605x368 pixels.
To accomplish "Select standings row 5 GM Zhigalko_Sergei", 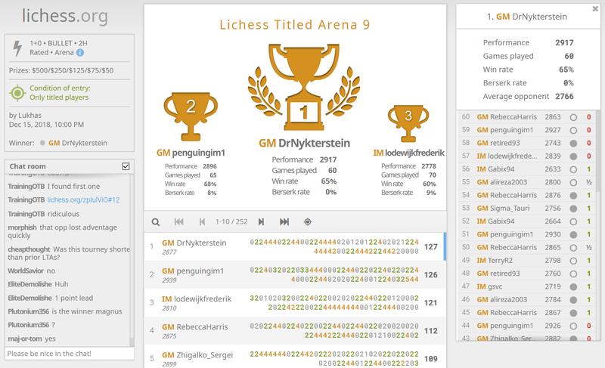I will pyautogui.click(x=295, y=357).
